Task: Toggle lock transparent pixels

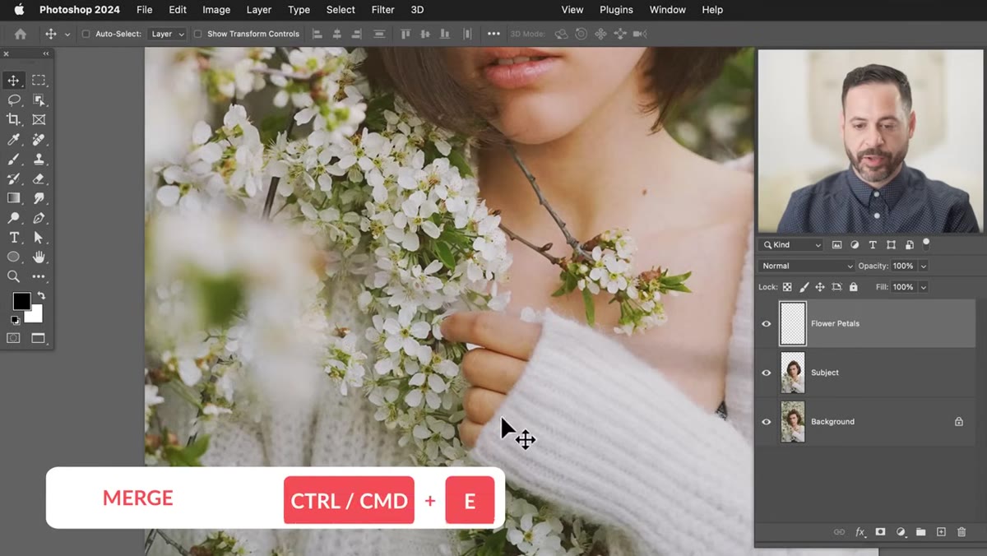Action: click(787, 287)
